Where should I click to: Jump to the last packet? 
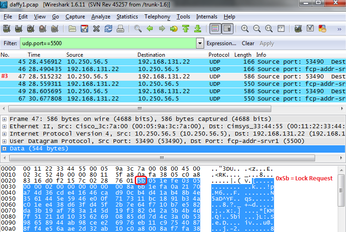tap(197, 29)
